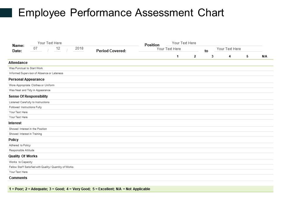
Task: Select 'Showed Interest in the Position' row
Action: pos(140,129)
